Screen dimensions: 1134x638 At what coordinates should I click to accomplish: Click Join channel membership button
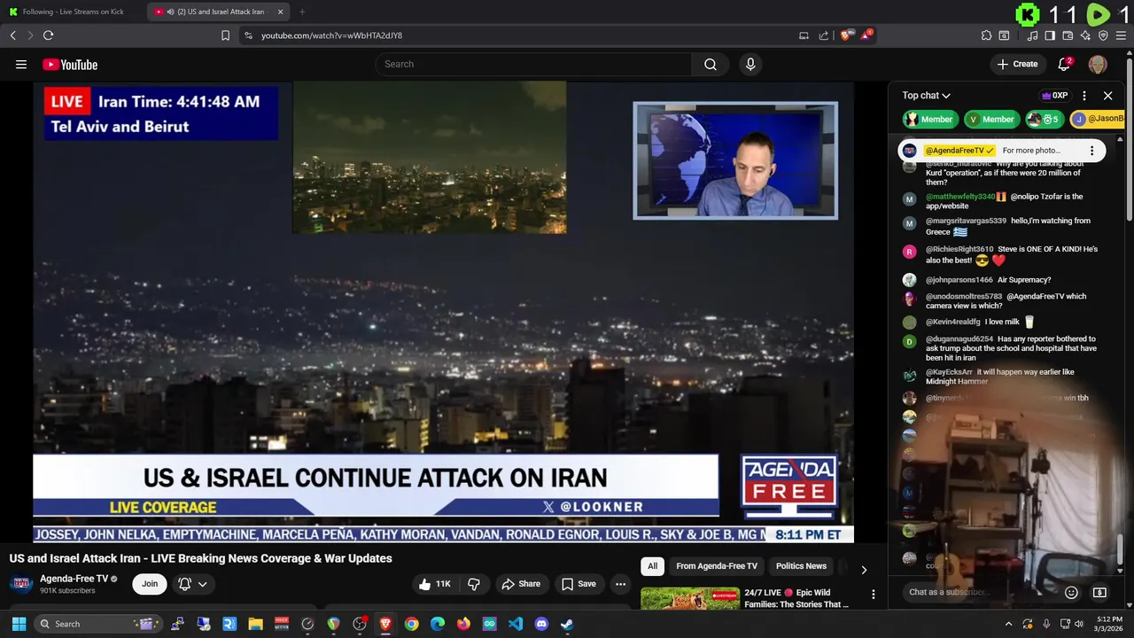coord(150,584)
